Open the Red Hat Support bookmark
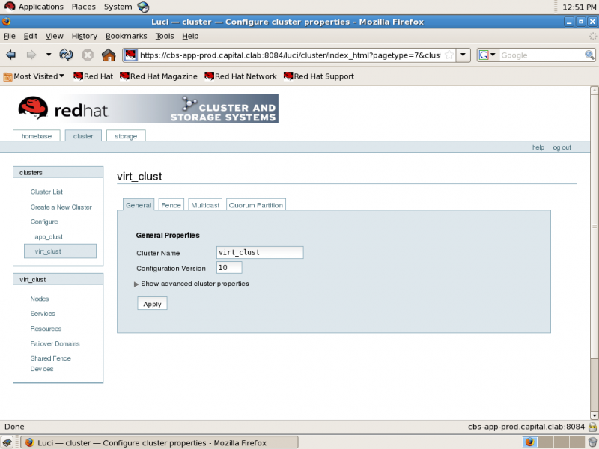 pos(319,76)
